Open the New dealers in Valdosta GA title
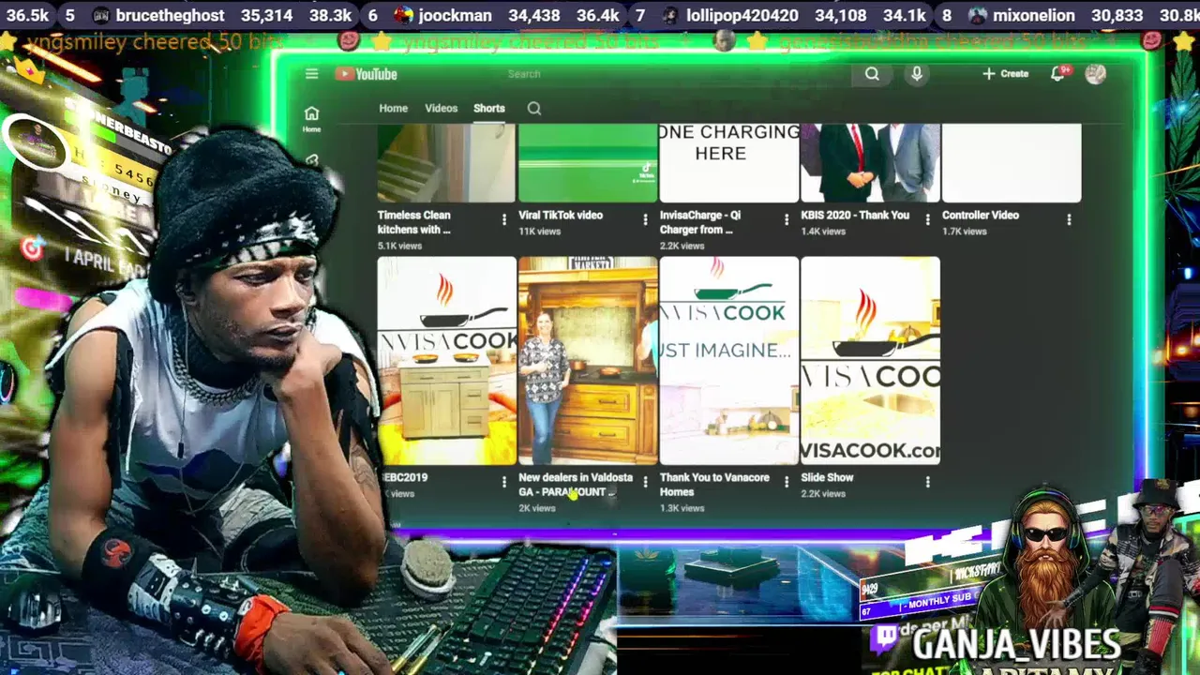The width and height of the screenshot is (1200, 675). 575,485
